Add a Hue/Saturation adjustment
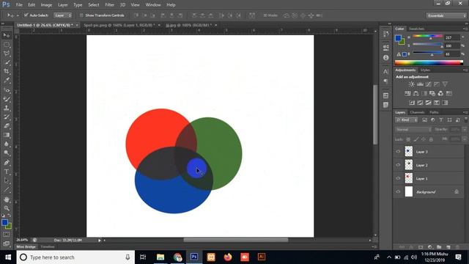The width and height of the screenshot is (469, 264). click(x=407, y=93)
